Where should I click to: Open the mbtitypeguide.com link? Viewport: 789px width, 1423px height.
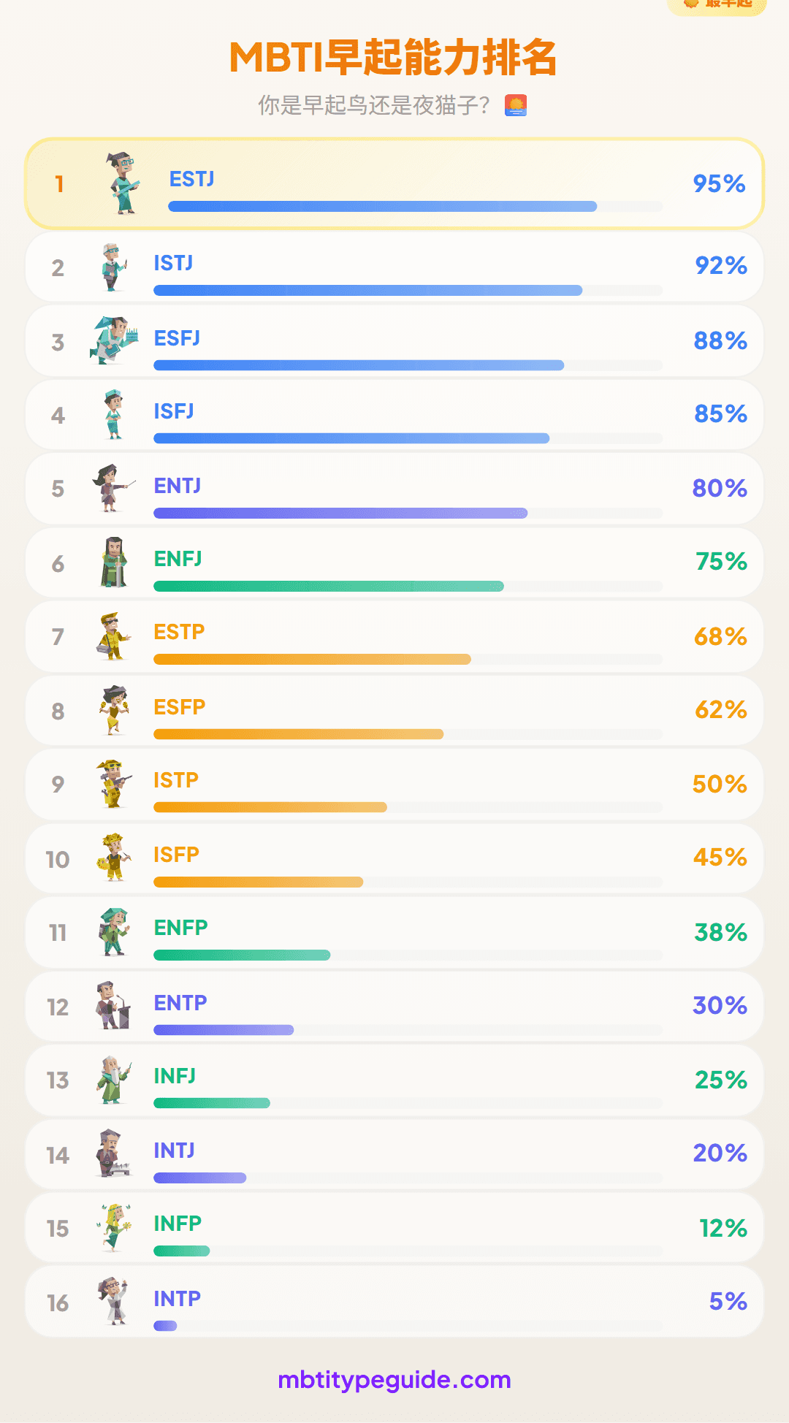pyautogui.click(x=394, y=1380)
